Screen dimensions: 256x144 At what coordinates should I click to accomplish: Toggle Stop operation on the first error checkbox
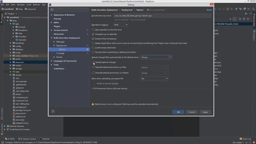pos(93,30)
